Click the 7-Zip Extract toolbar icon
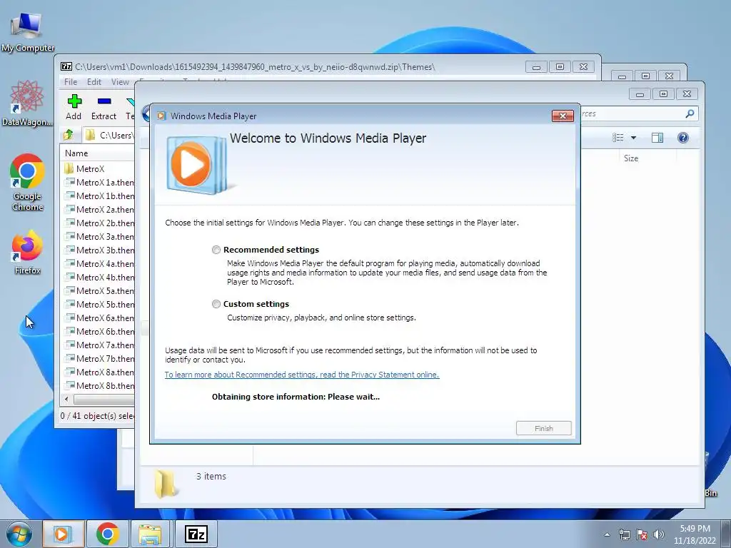This screenshot has height=548, width=731. click(x=104, y=107)
